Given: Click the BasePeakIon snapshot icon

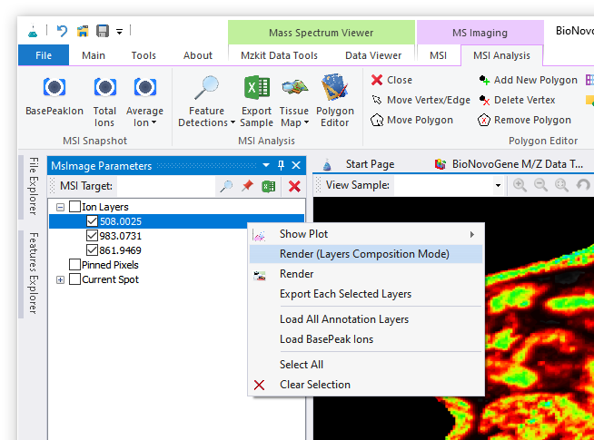Looking at the screenshot, I should (54, 88).
